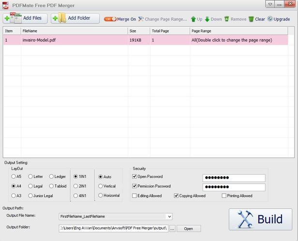Browse output folder with ellipsis button
The width and height of the screenshot is (298, 241).
tap(172, 229)
